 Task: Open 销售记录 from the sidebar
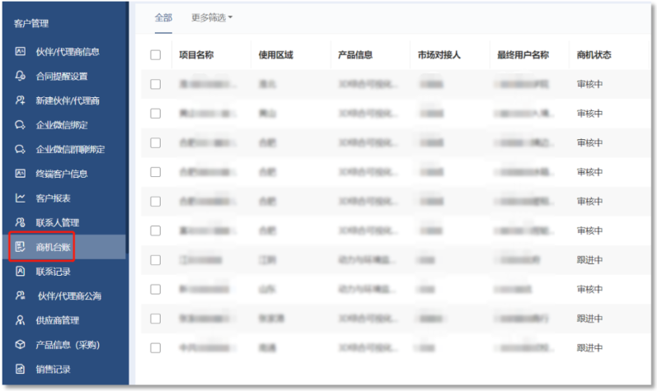(x=54, y=369)
